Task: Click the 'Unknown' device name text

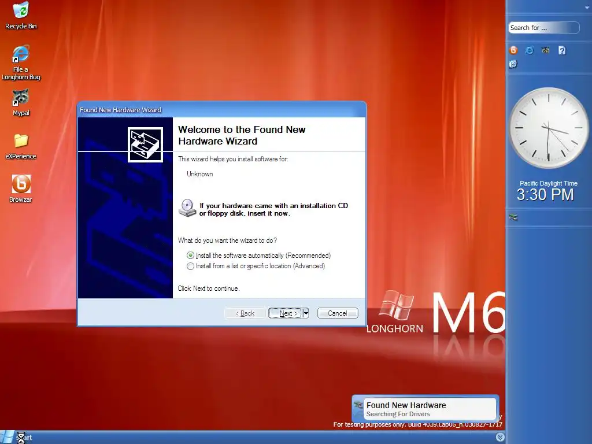Action: [x=199, y=174]
